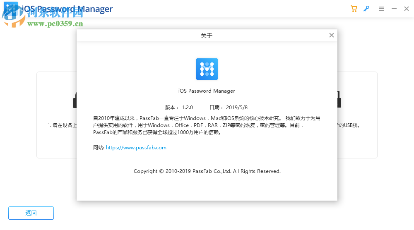Viewport: 414px width, 230px height.
Task: Click the Copyright 2010-2019 PassFab line
Action: (207, 171)
